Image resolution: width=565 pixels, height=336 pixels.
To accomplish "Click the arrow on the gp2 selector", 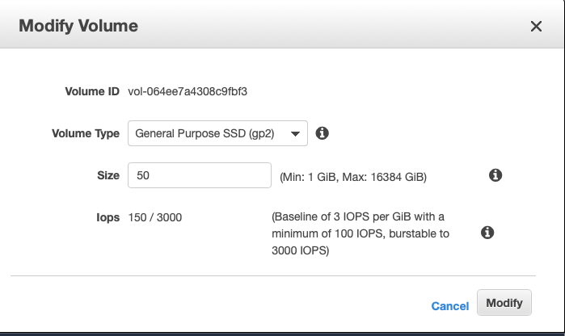I will 296,133.
